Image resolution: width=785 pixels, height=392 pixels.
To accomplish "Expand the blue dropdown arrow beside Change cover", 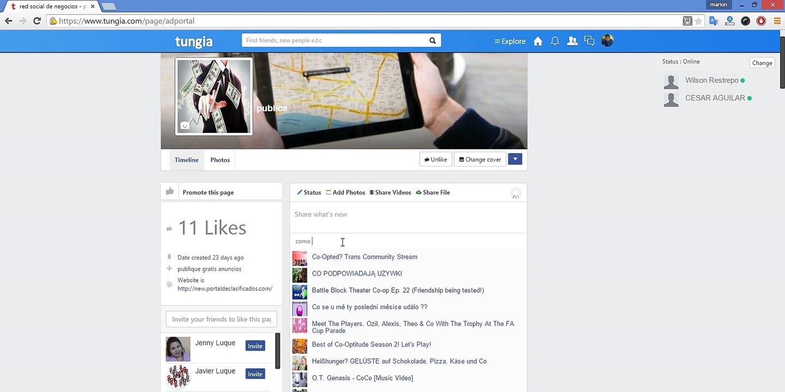I will [x=515, y=159].
